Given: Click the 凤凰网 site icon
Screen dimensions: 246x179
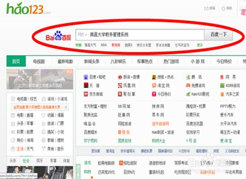Looking at the screenshot, I should [120, 85].
